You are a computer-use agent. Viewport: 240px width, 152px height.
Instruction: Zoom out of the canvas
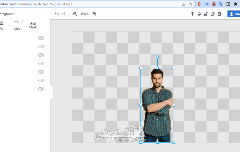(75, 14)
